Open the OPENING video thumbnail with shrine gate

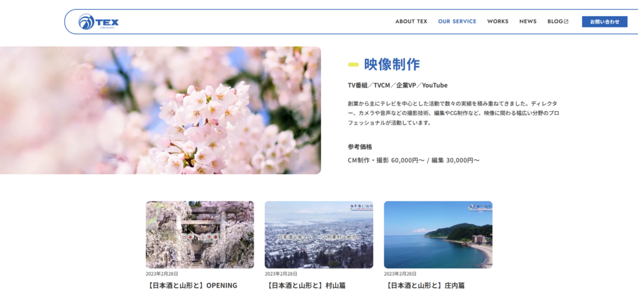pyautogui.click(x=200, y=234)
